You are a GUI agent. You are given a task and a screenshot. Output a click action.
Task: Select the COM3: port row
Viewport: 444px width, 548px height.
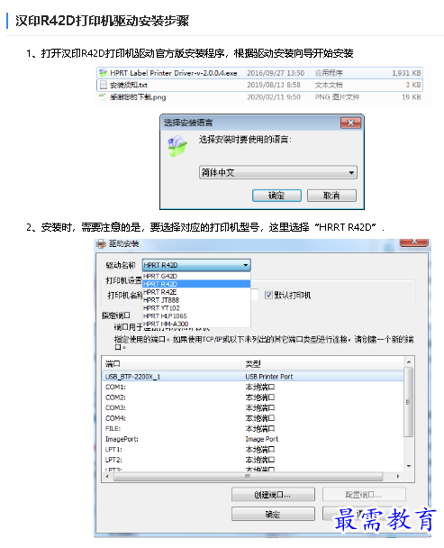coord(253,407)
